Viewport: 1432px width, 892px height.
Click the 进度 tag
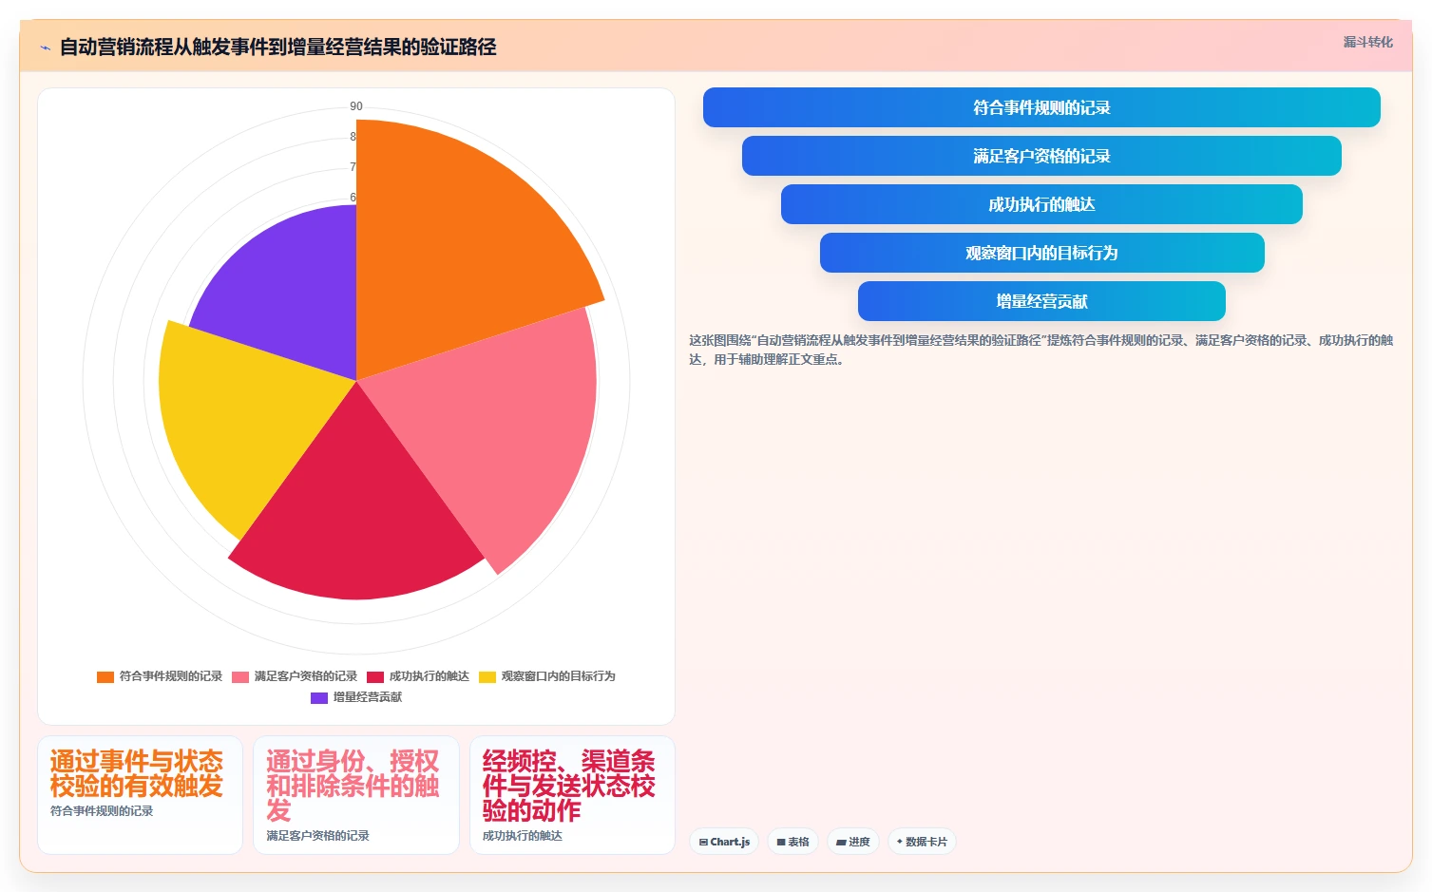pyautogui.click(x=853, y=842)
